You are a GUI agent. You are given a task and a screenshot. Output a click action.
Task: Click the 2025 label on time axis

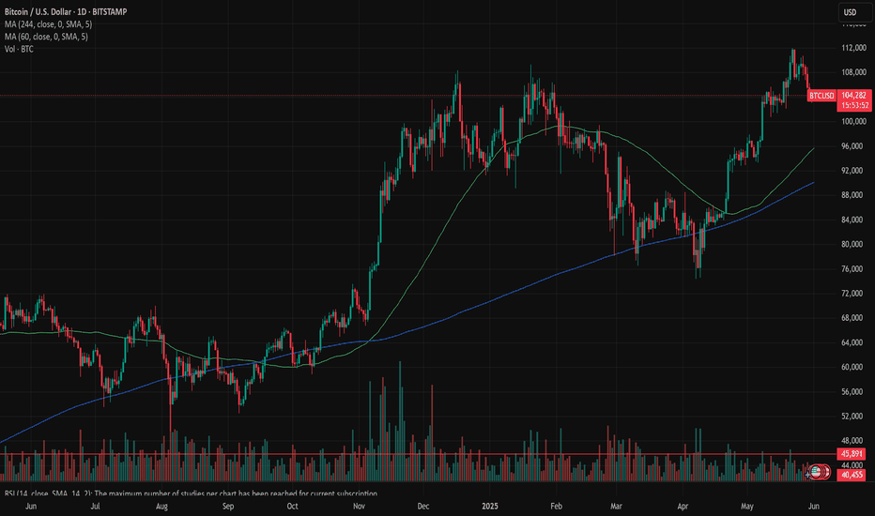click(489, 507)
